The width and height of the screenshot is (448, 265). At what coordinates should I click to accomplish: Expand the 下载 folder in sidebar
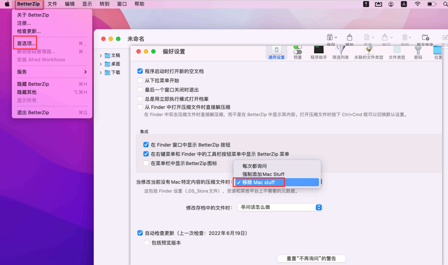101,73
